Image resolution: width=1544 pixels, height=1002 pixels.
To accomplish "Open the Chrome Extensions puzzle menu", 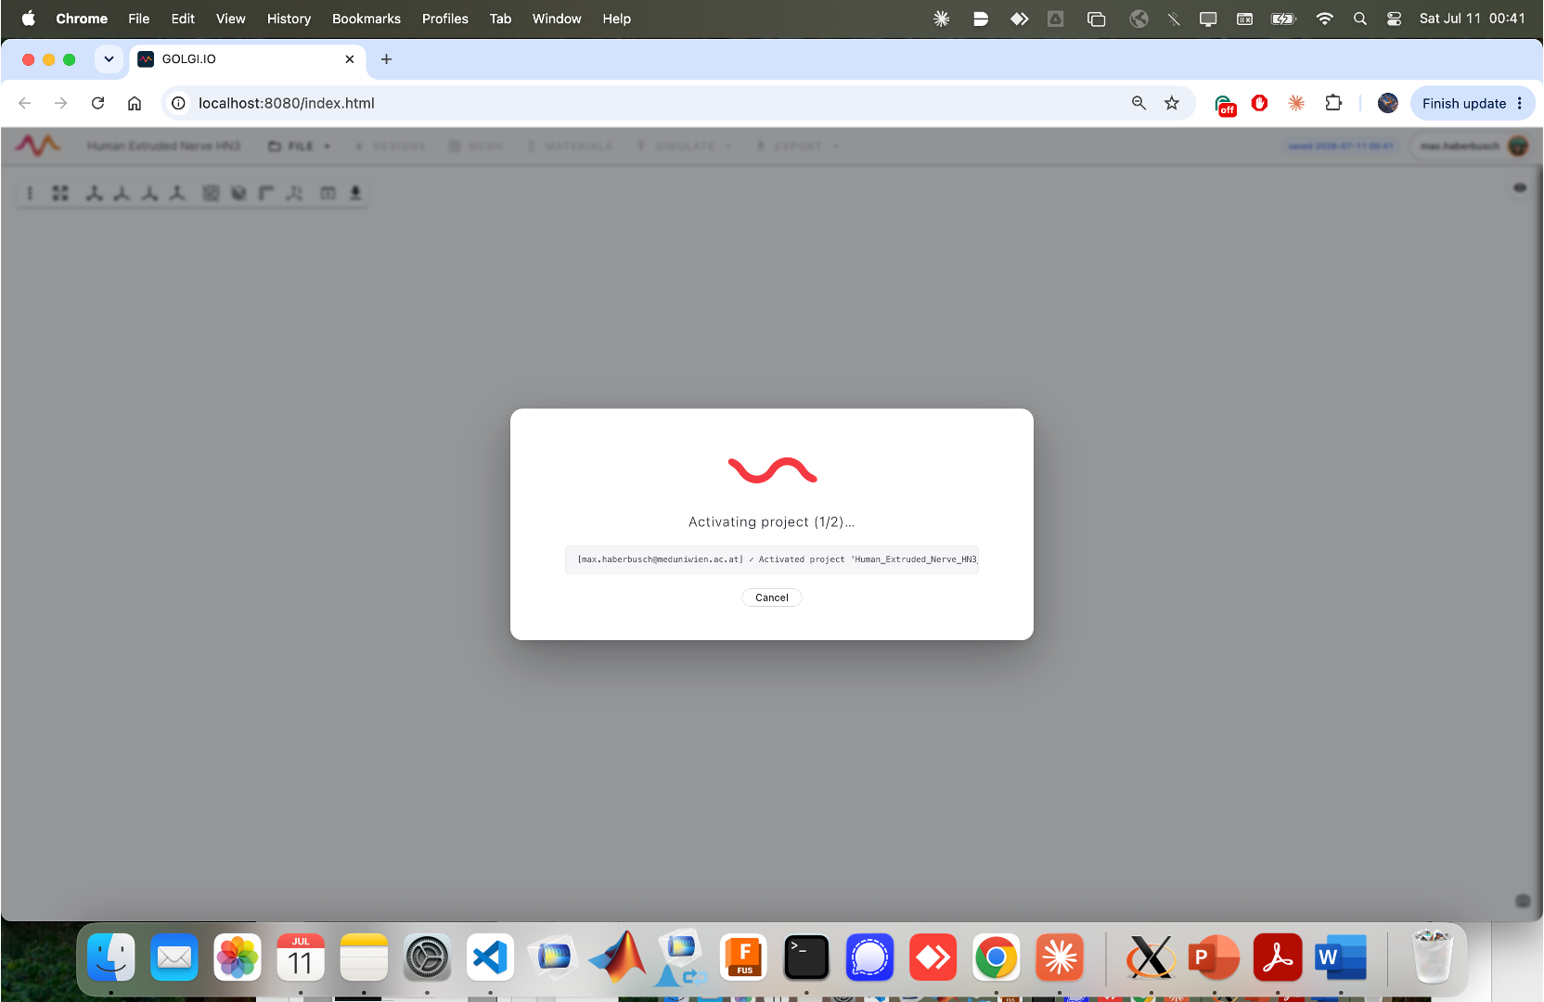I will pyautogui.click(x=1333, y=103).
